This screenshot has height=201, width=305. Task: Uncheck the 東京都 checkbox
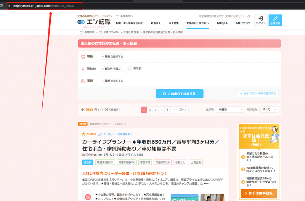tap(130, 69)
